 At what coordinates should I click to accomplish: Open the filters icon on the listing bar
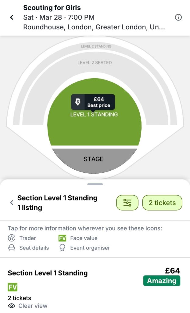click(x=127, y=203)
